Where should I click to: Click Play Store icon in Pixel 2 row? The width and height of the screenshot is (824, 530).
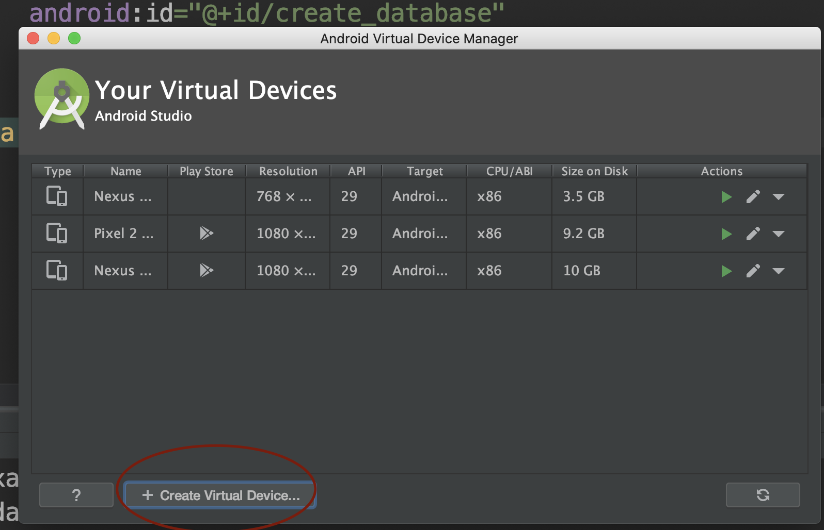pos(207,234)
